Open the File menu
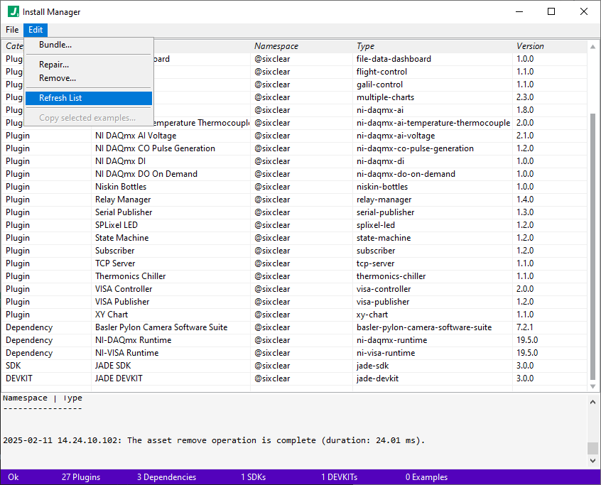 click(x=11, y=30)
